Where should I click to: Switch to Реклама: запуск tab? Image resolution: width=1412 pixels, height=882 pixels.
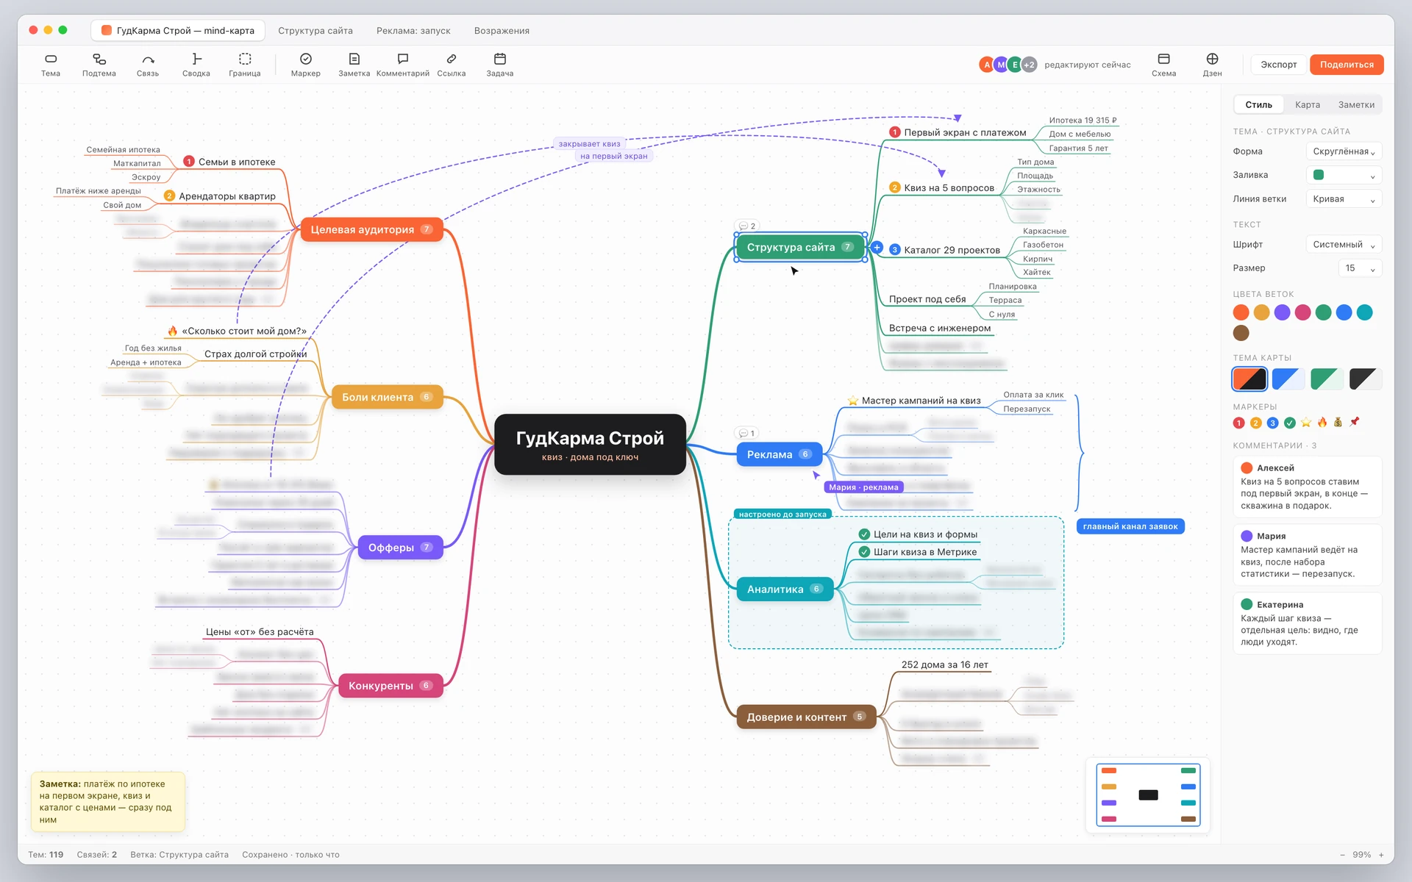coord(413,31)
